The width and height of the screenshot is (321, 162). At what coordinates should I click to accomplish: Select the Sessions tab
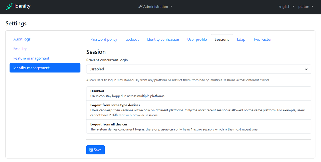click(222, 39)
